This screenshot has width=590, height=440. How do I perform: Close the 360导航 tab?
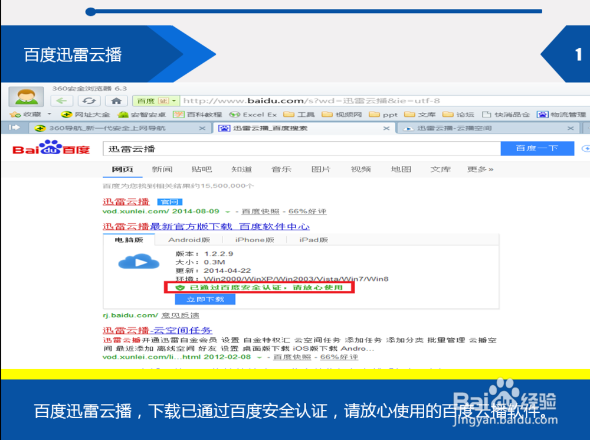point(202,129)
